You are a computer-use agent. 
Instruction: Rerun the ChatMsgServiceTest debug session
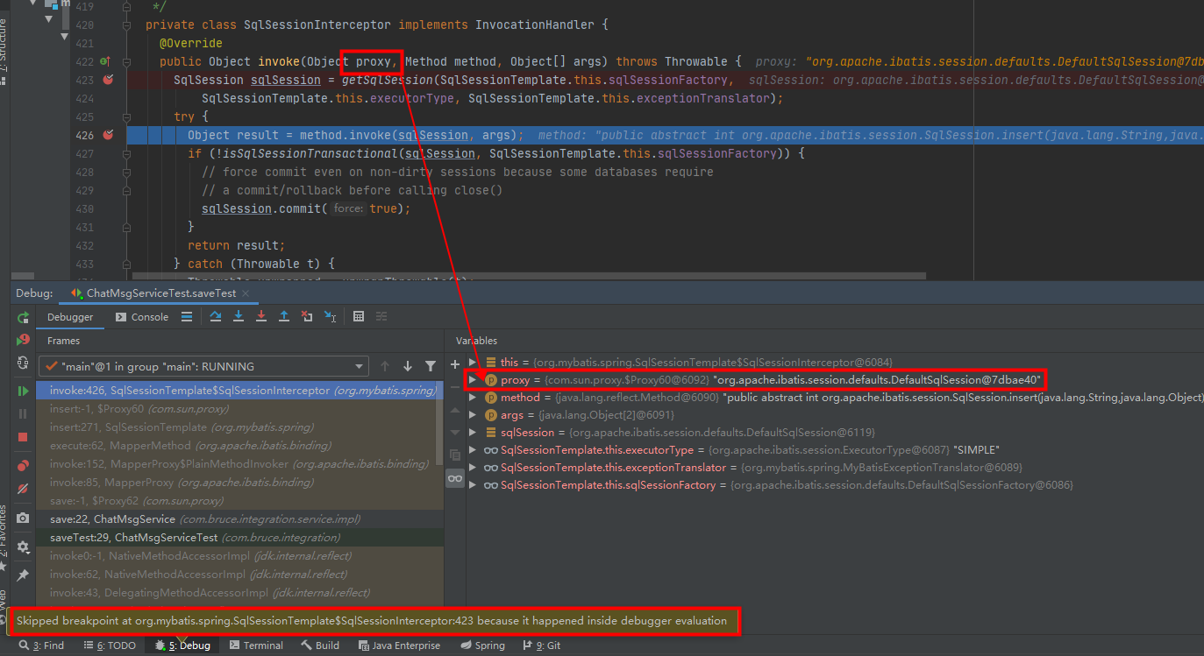click(23, 317)
